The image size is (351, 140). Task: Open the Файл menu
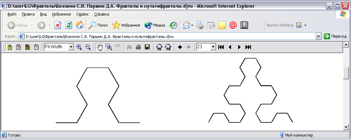point(12,14)
